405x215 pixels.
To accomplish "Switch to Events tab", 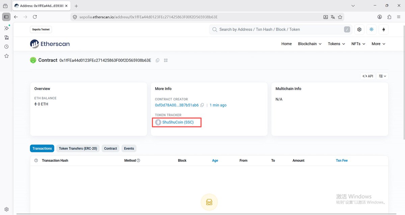I will point(129,148).
